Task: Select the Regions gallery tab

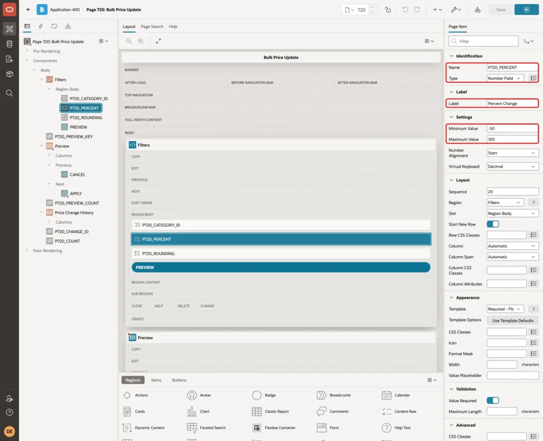Action: [x=133, y=380]
